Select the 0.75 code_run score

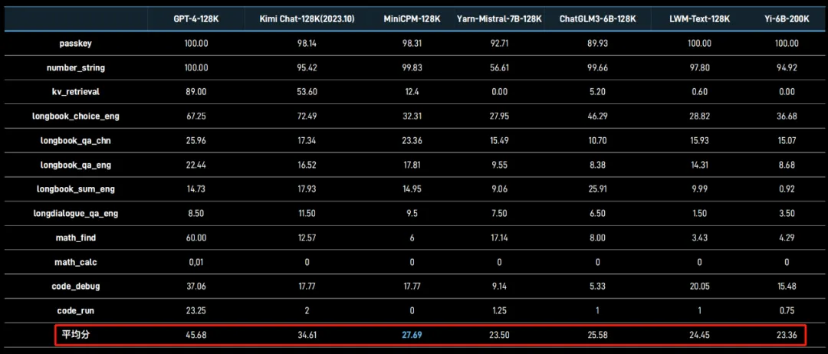coord(787,311)
